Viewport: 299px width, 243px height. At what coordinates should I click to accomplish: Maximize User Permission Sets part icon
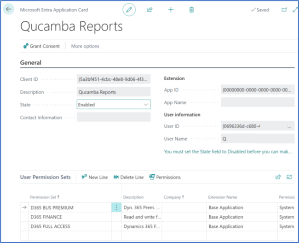coord(289,177)
